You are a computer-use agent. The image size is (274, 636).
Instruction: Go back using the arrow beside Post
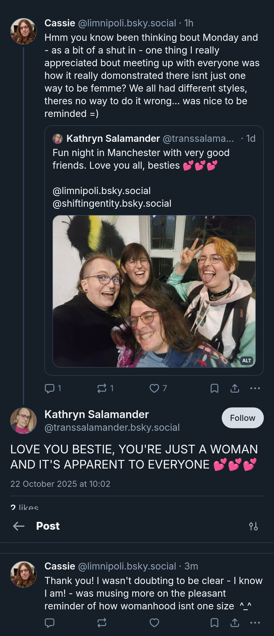(19, 526)
